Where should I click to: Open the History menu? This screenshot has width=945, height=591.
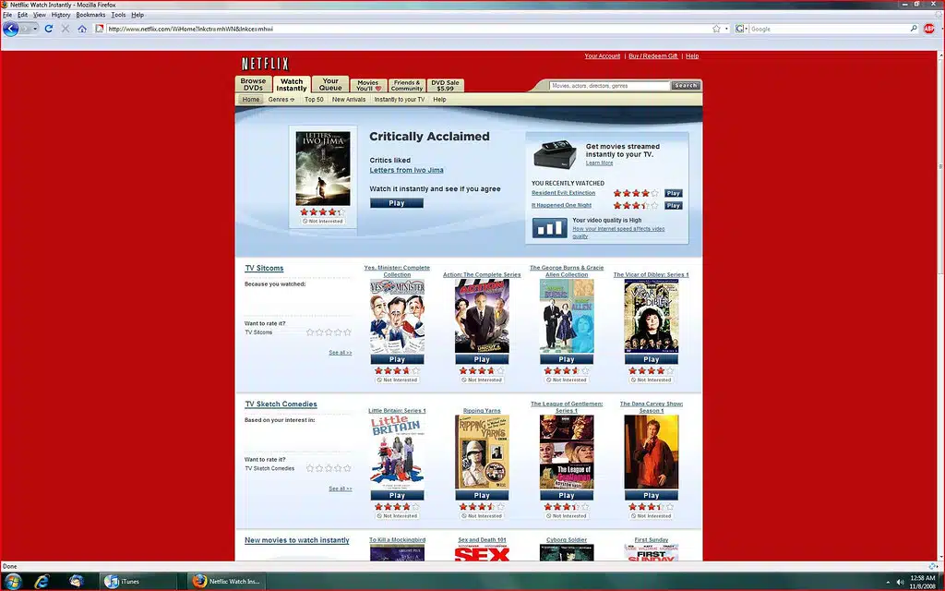click(x=61, y=15)
